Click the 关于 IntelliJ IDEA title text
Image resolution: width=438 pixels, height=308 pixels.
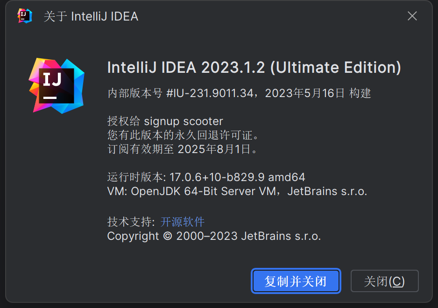coord(91,16)
